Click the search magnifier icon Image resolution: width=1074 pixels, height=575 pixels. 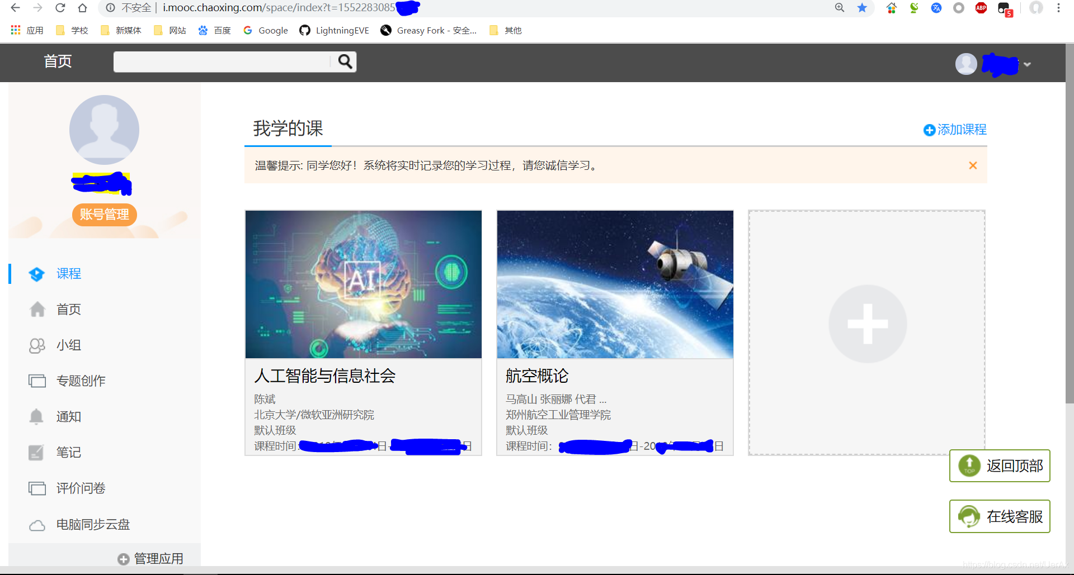coord(344,61)
